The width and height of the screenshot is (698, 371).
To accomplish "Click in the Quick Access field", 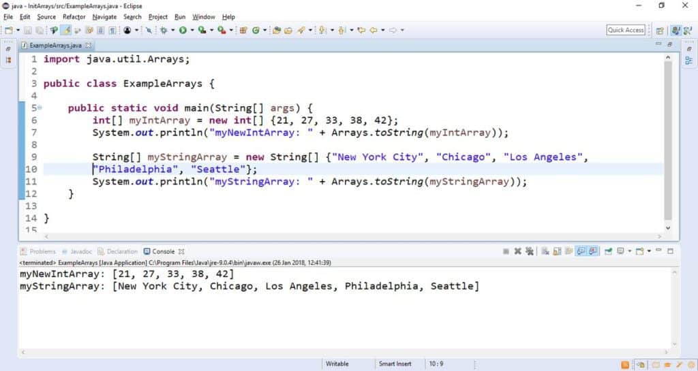I will tap(626, 30).
